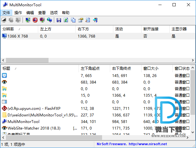Click the lower list horizontal scrollbar thumb
Viewport: 196px width, 148px height.
pos(54,137)
